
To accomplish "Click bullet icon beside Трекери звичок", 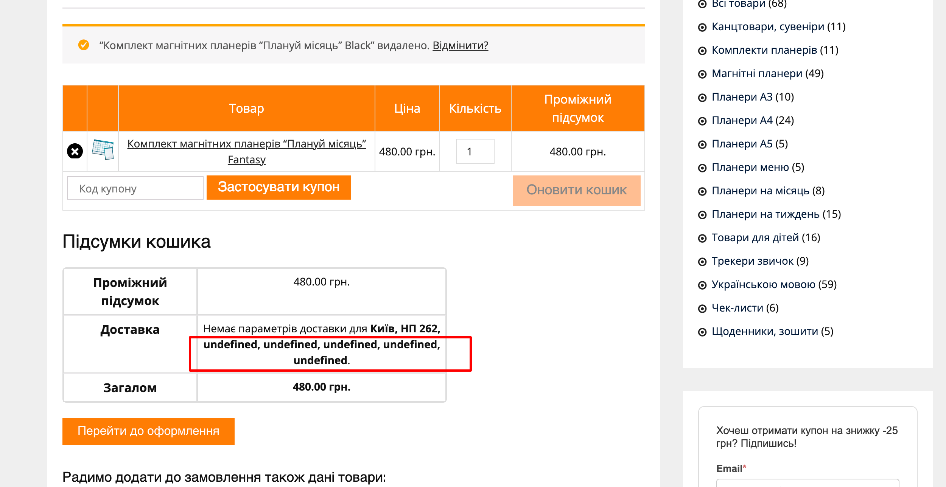I will pyautogui.click(x=702, y=262).
